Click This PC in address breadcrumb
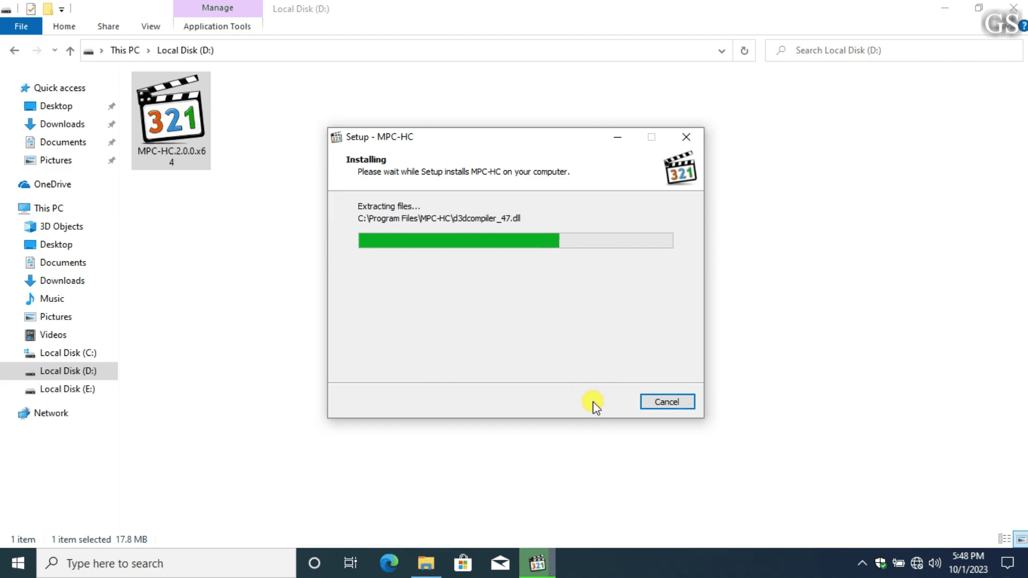Viewport: 1028px width, 578px height. (x=125, y=50)
